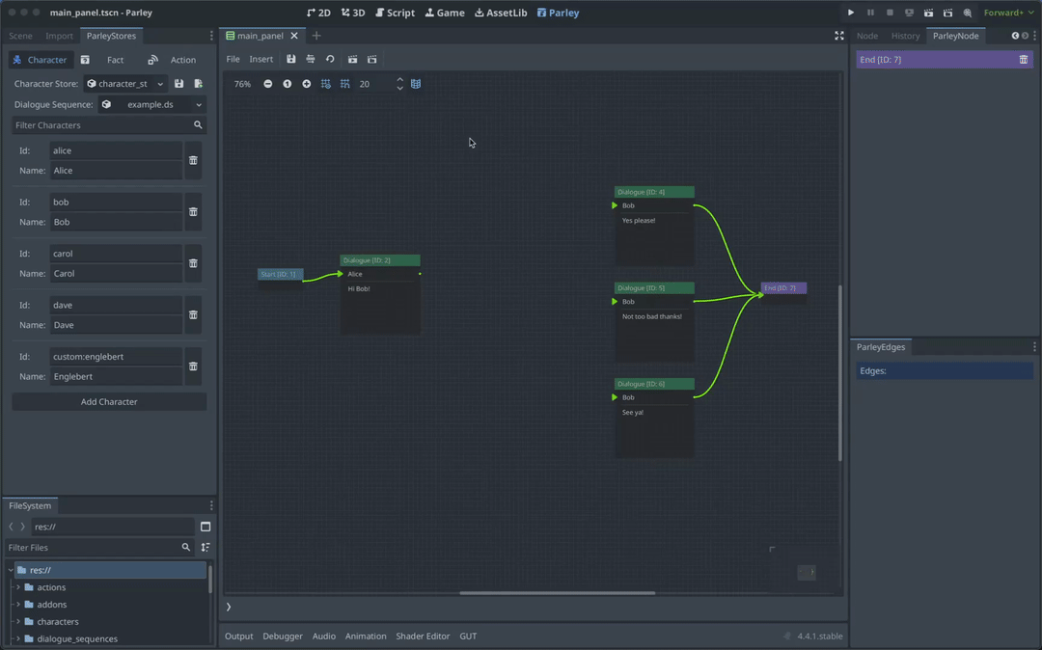Toggle grid visibility in the graph toolbar
Image resolution: width=1042 pixels, height=650 pixels.
tap(345, 84)
